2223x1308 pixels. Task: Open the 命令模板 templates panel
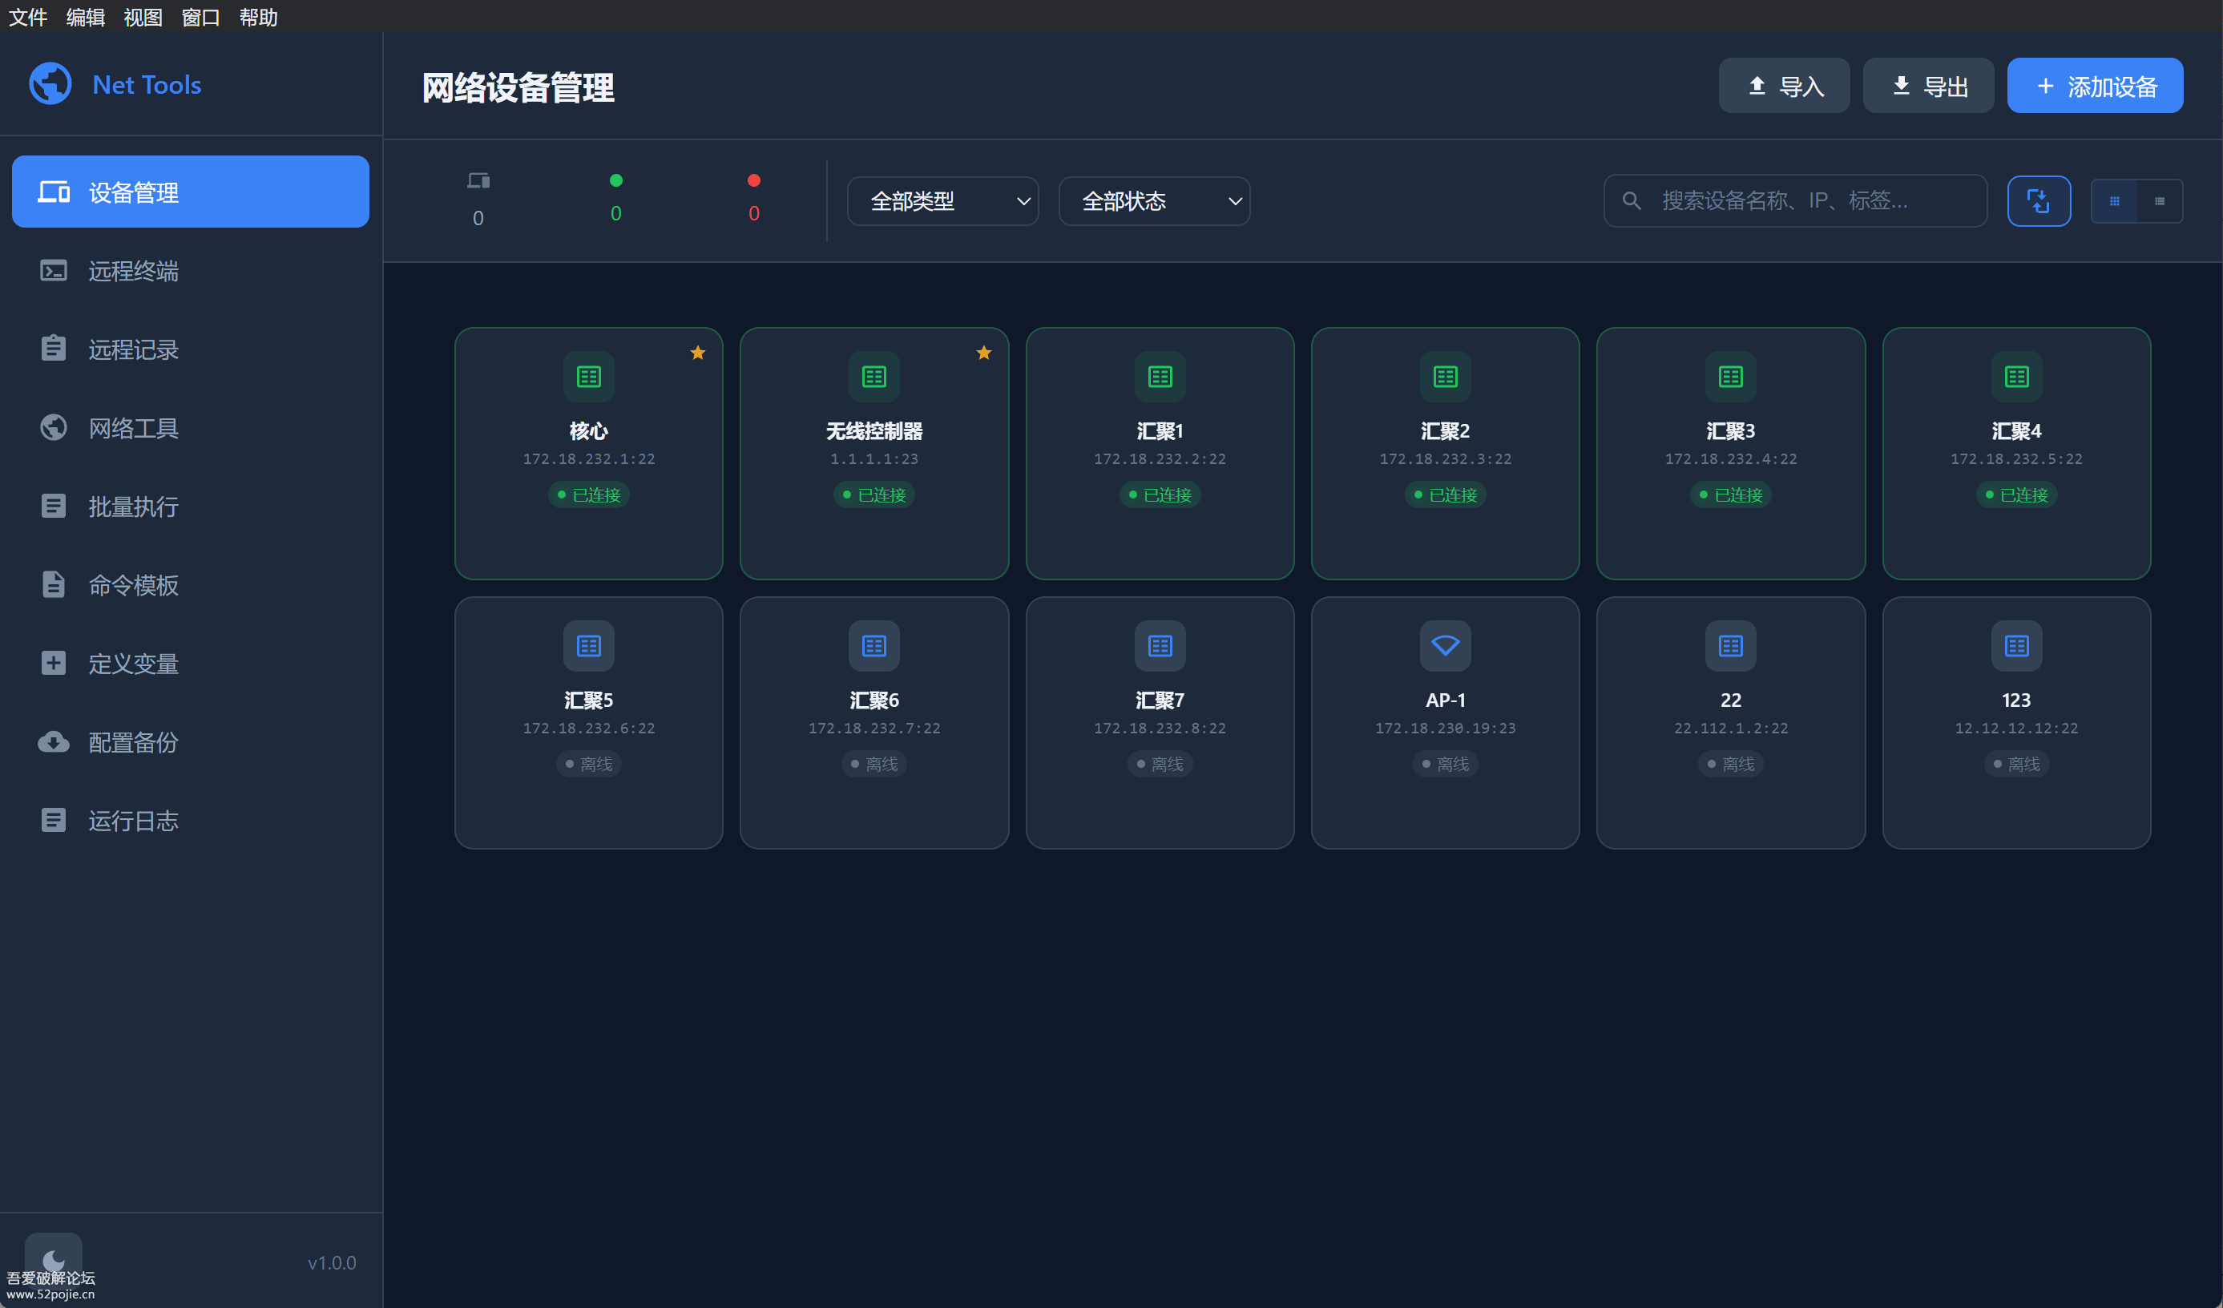coord(134,585)
